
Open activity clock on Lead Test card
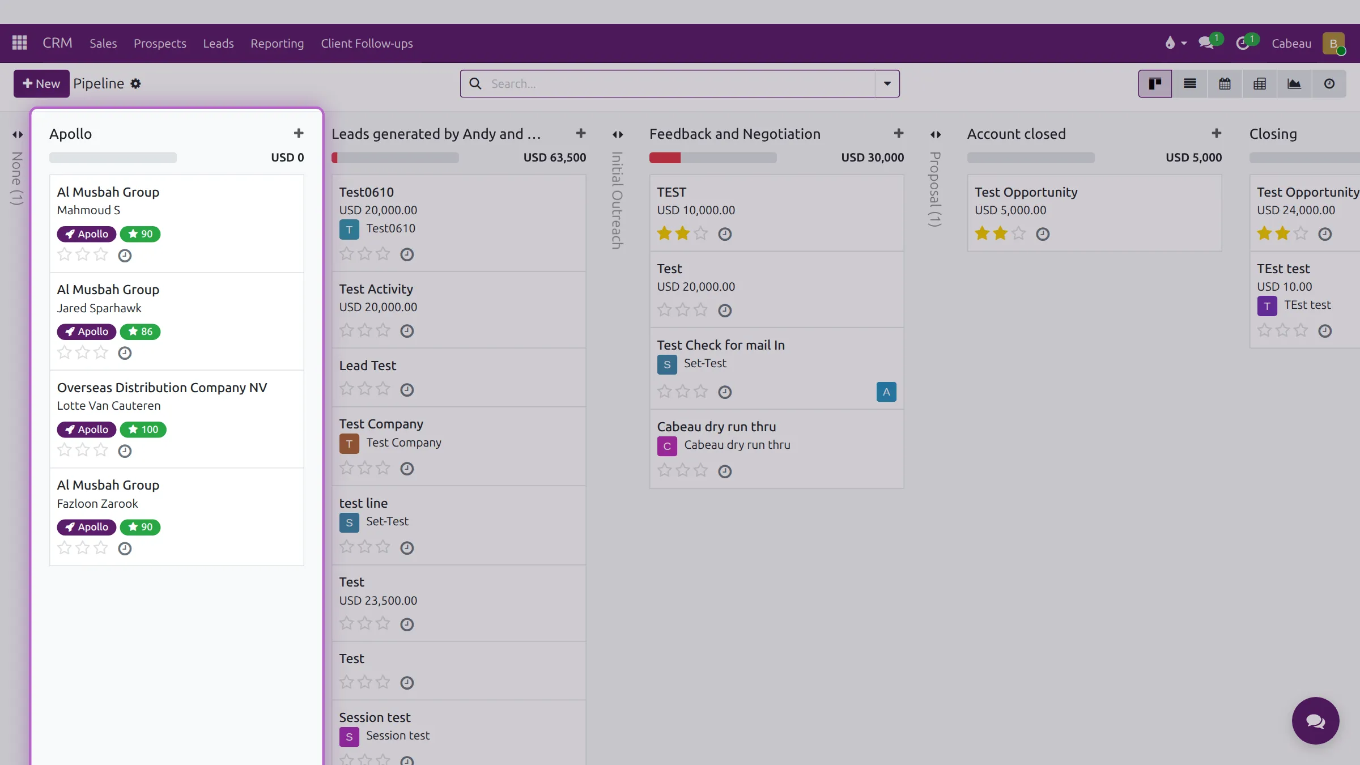pos(407,390)
